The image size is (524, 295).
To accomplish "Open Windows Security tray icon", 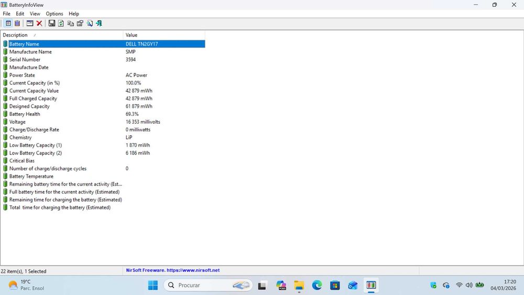I will tap(433, 285).
